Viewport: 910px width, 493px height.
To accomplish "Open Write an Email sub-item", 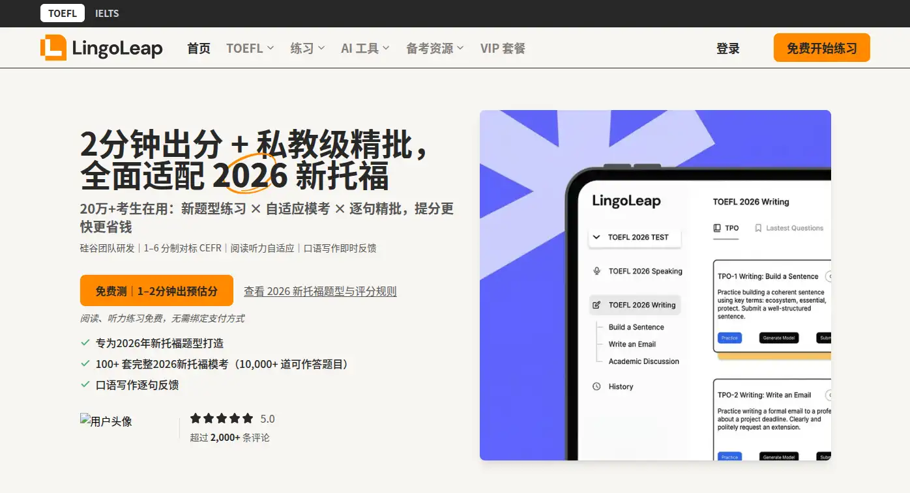I will point(632,344).
